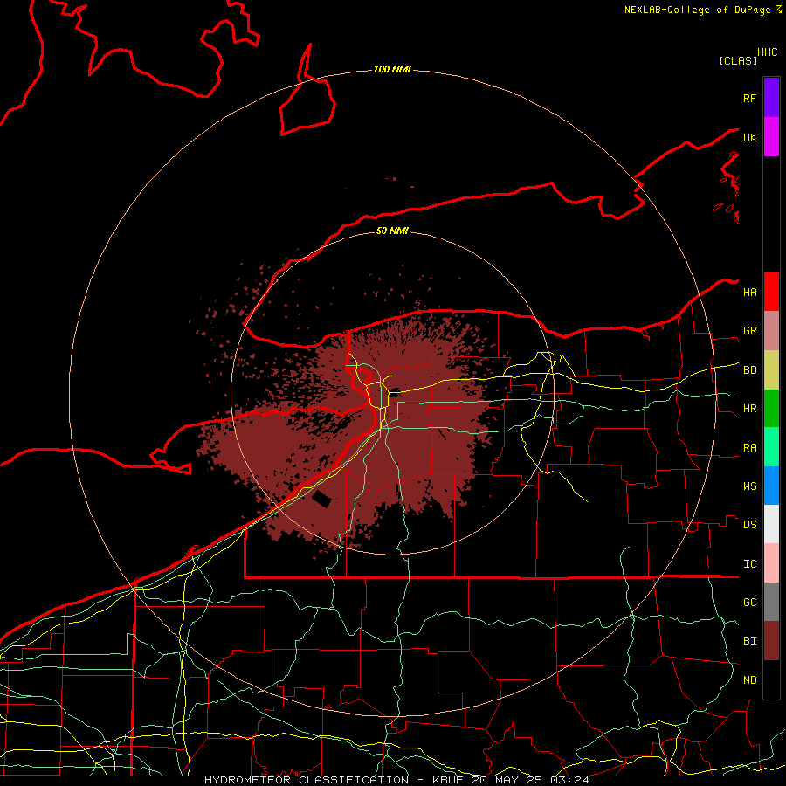Click the 'HR' legend label
Image resolution: width=786 pixels, height=786 pixels.
749,409
